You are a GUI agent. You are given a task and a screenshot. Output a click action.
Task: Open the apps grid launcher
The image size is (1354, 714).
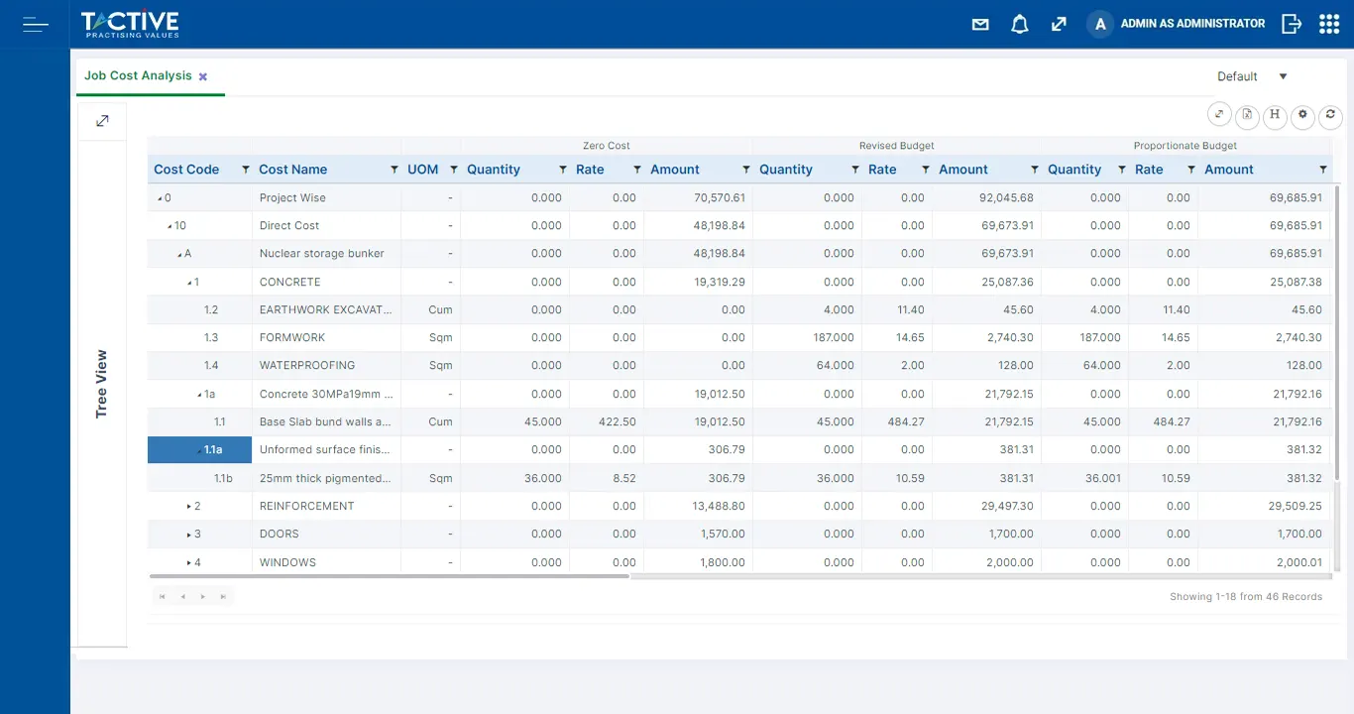1329,24
